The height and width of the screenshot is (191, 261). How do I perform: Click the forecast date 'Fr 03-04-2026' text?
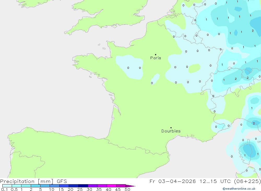tap(173, 181)
